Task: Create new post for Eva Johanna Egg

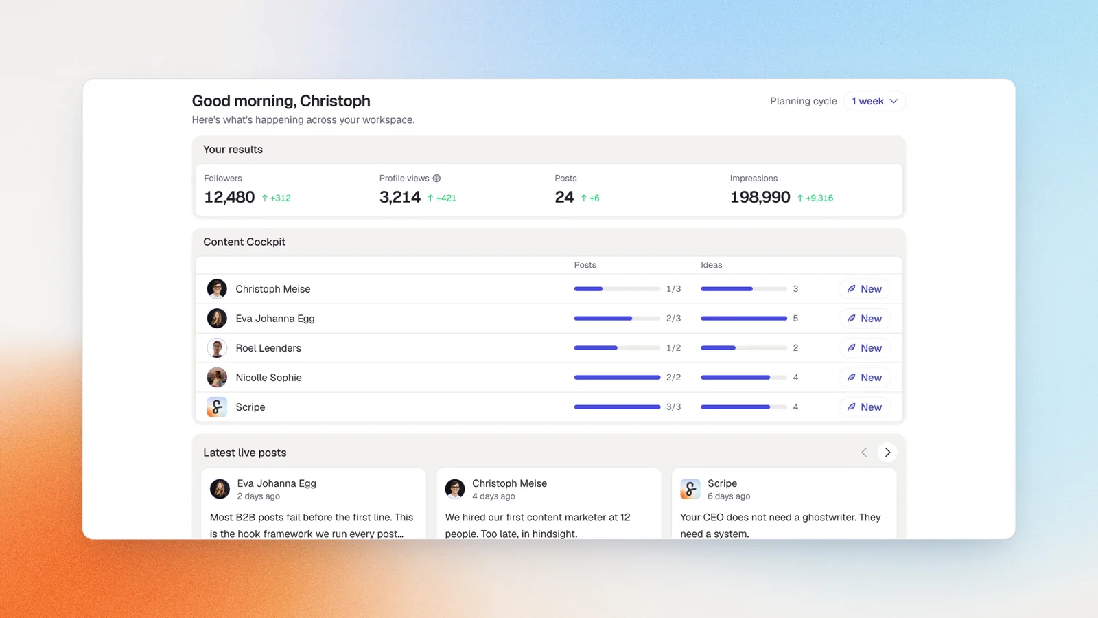Action: pos(865,319)
